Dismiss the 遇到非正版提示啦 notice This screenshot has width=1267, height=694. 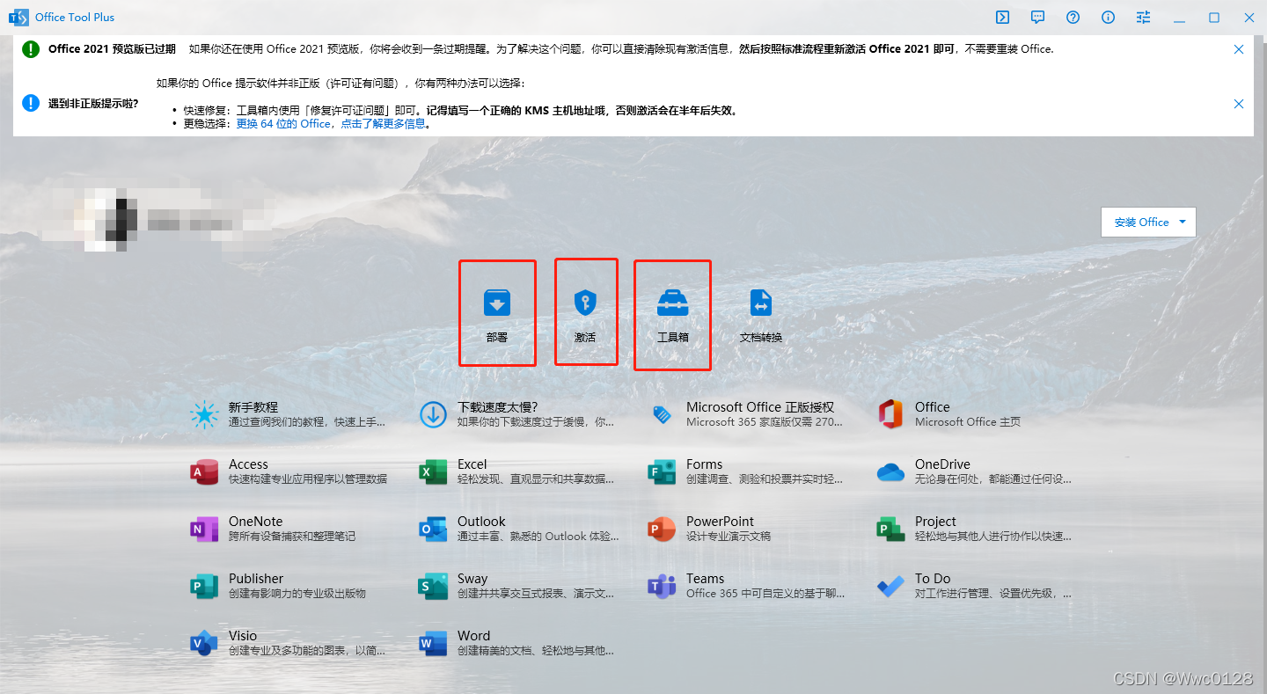(x=1239, y=104)
